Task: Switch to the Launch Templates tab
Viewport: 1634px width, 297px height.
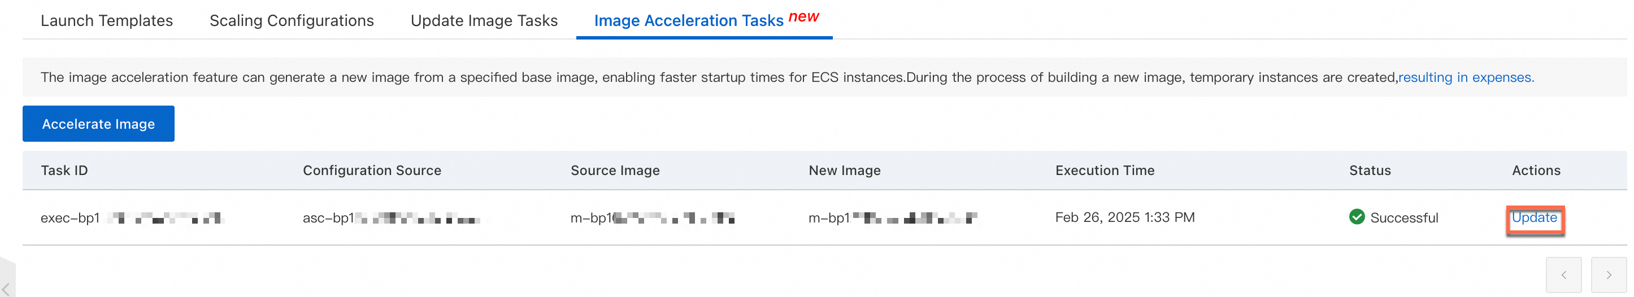Action: coord(107,21)
